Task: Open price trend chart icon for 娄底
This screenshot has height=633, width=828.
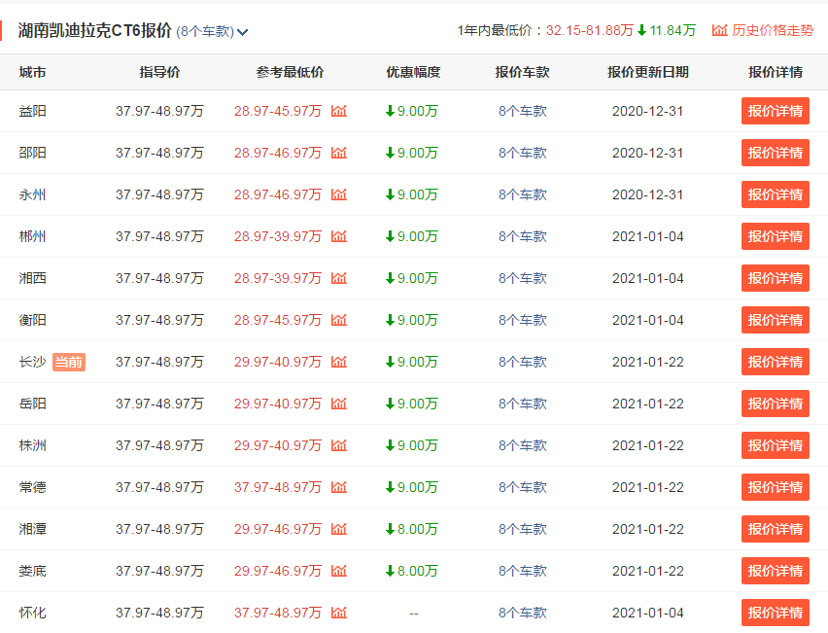Action: tap(339, 571)
